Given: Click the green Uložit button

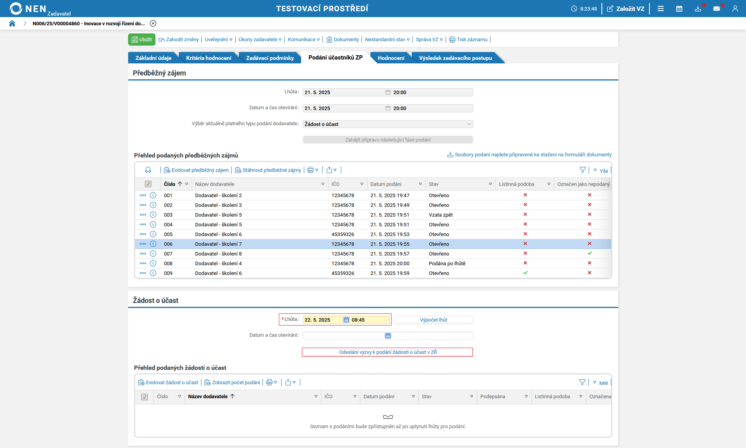Looking at the screenshot, I should 142,39.
